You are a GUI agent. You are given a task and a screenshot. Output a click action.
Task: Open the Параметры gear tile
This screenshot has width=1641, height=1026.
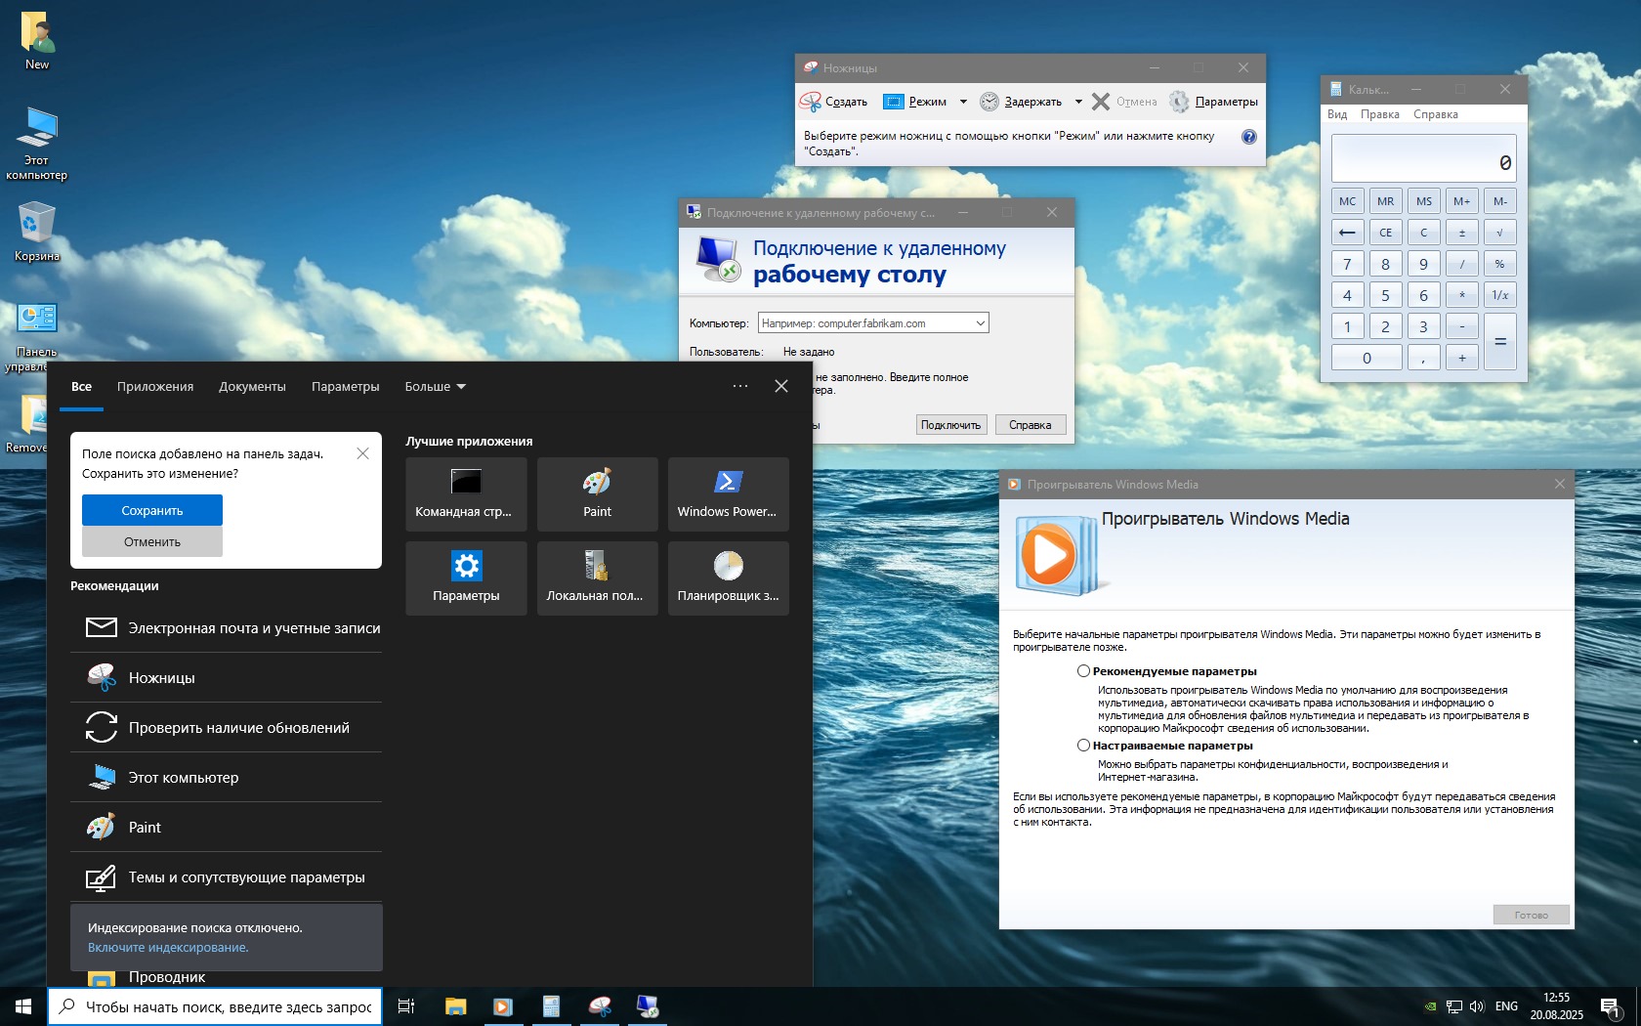pyautogui.click(x=466, y=577)
